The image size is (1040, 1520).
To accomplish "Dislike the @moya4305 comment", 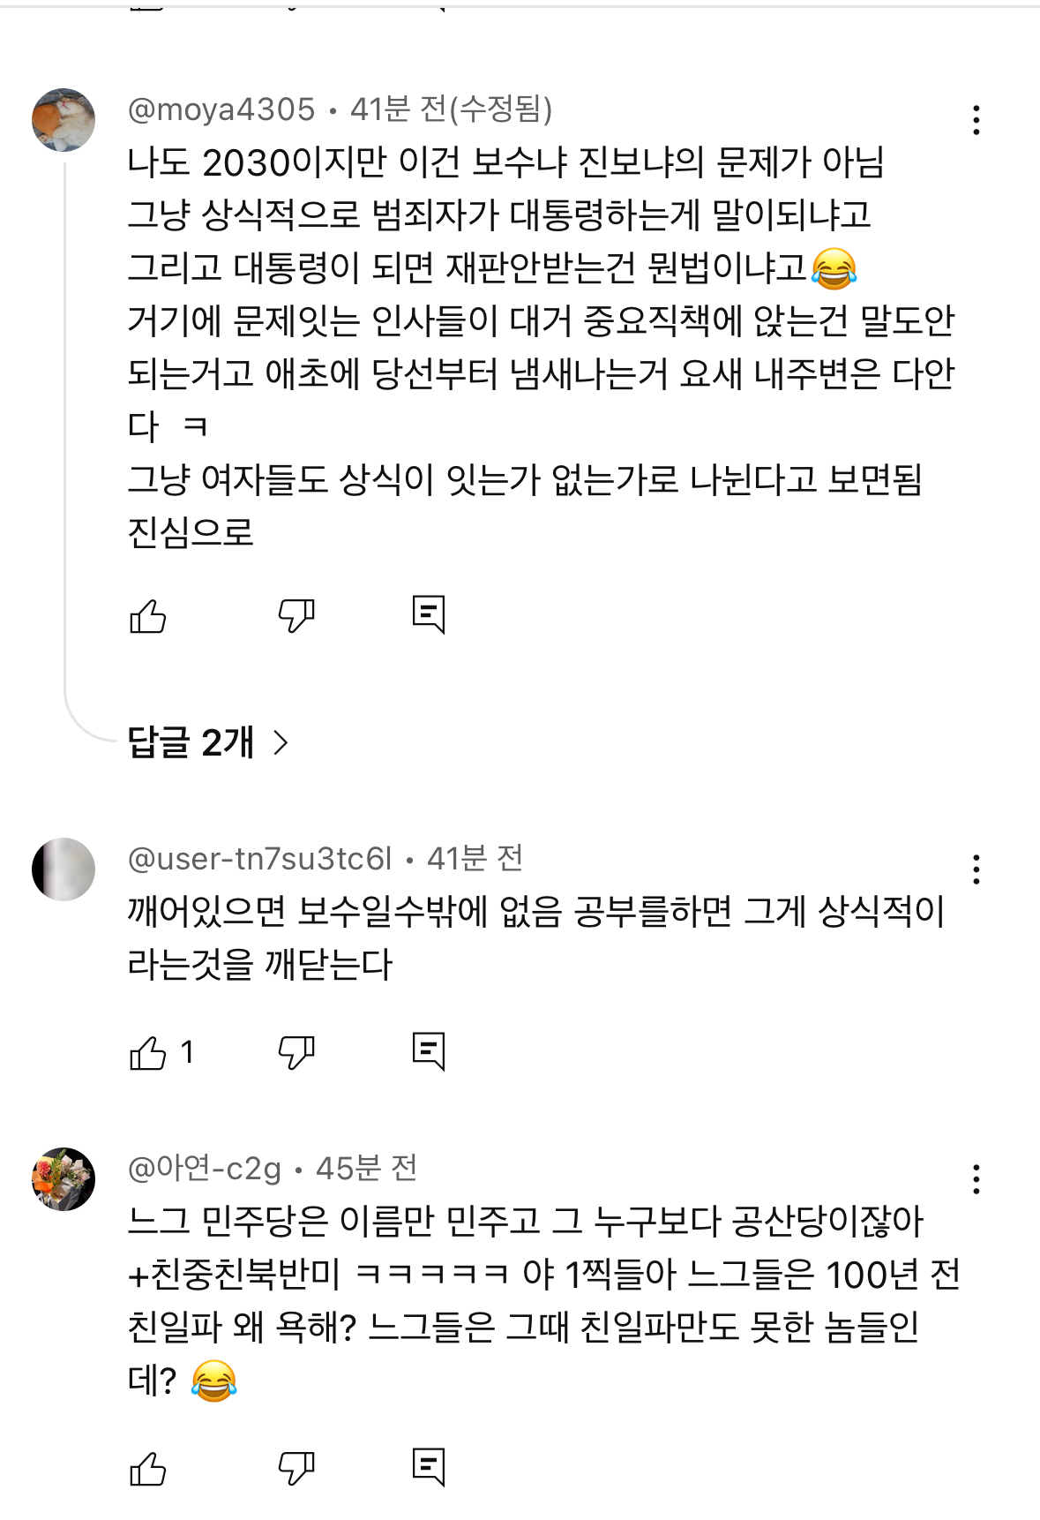I will (x=296, y=616).
